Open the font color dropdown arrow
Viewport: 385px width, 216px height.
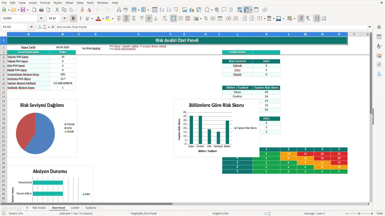pos(103,19)
